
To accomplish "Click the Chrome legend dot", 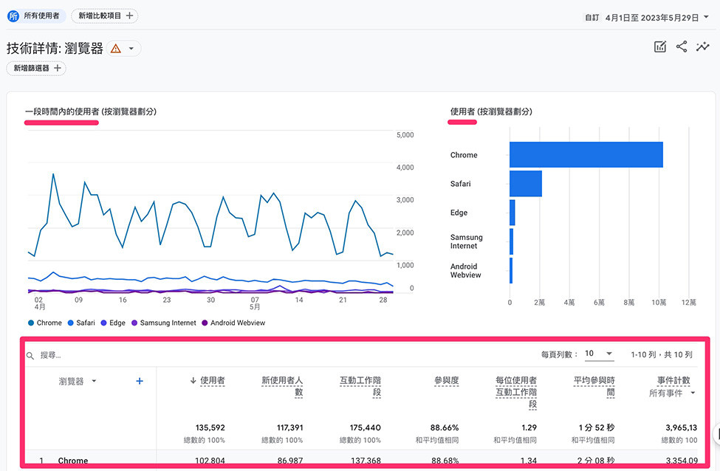I will coord(31,323).
